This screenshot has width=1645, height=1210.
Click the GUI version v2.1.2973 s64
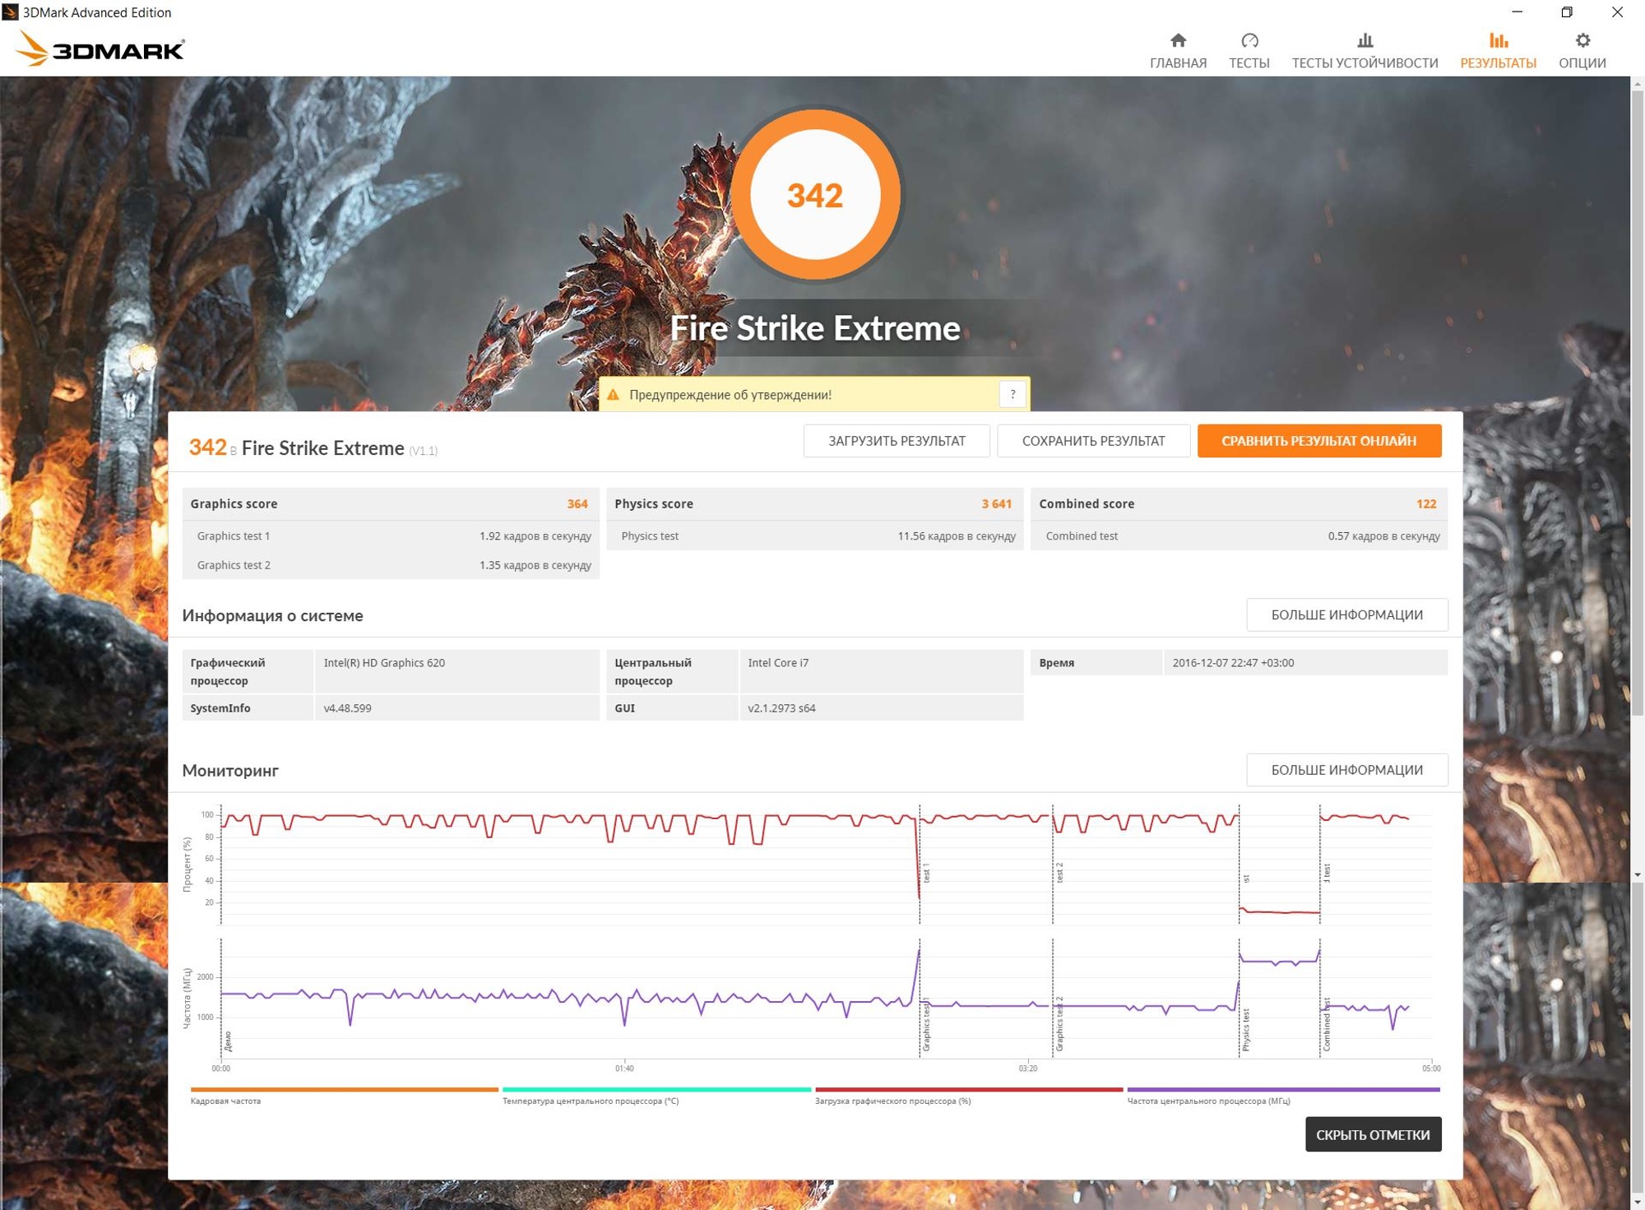781,707
